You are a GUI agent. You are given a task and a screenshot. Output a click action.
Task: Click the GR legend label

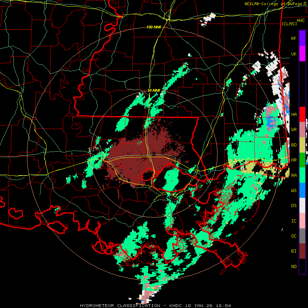[x=294, y=130]
